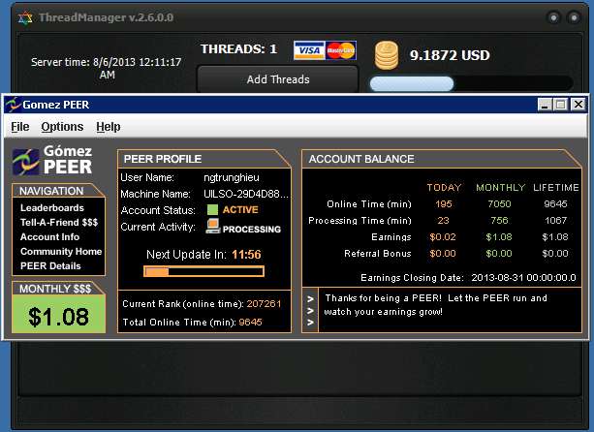This screenshot has height=432, width=594.
Task: Click the Gomez PEER title bar icon
Action: [13, 105]
